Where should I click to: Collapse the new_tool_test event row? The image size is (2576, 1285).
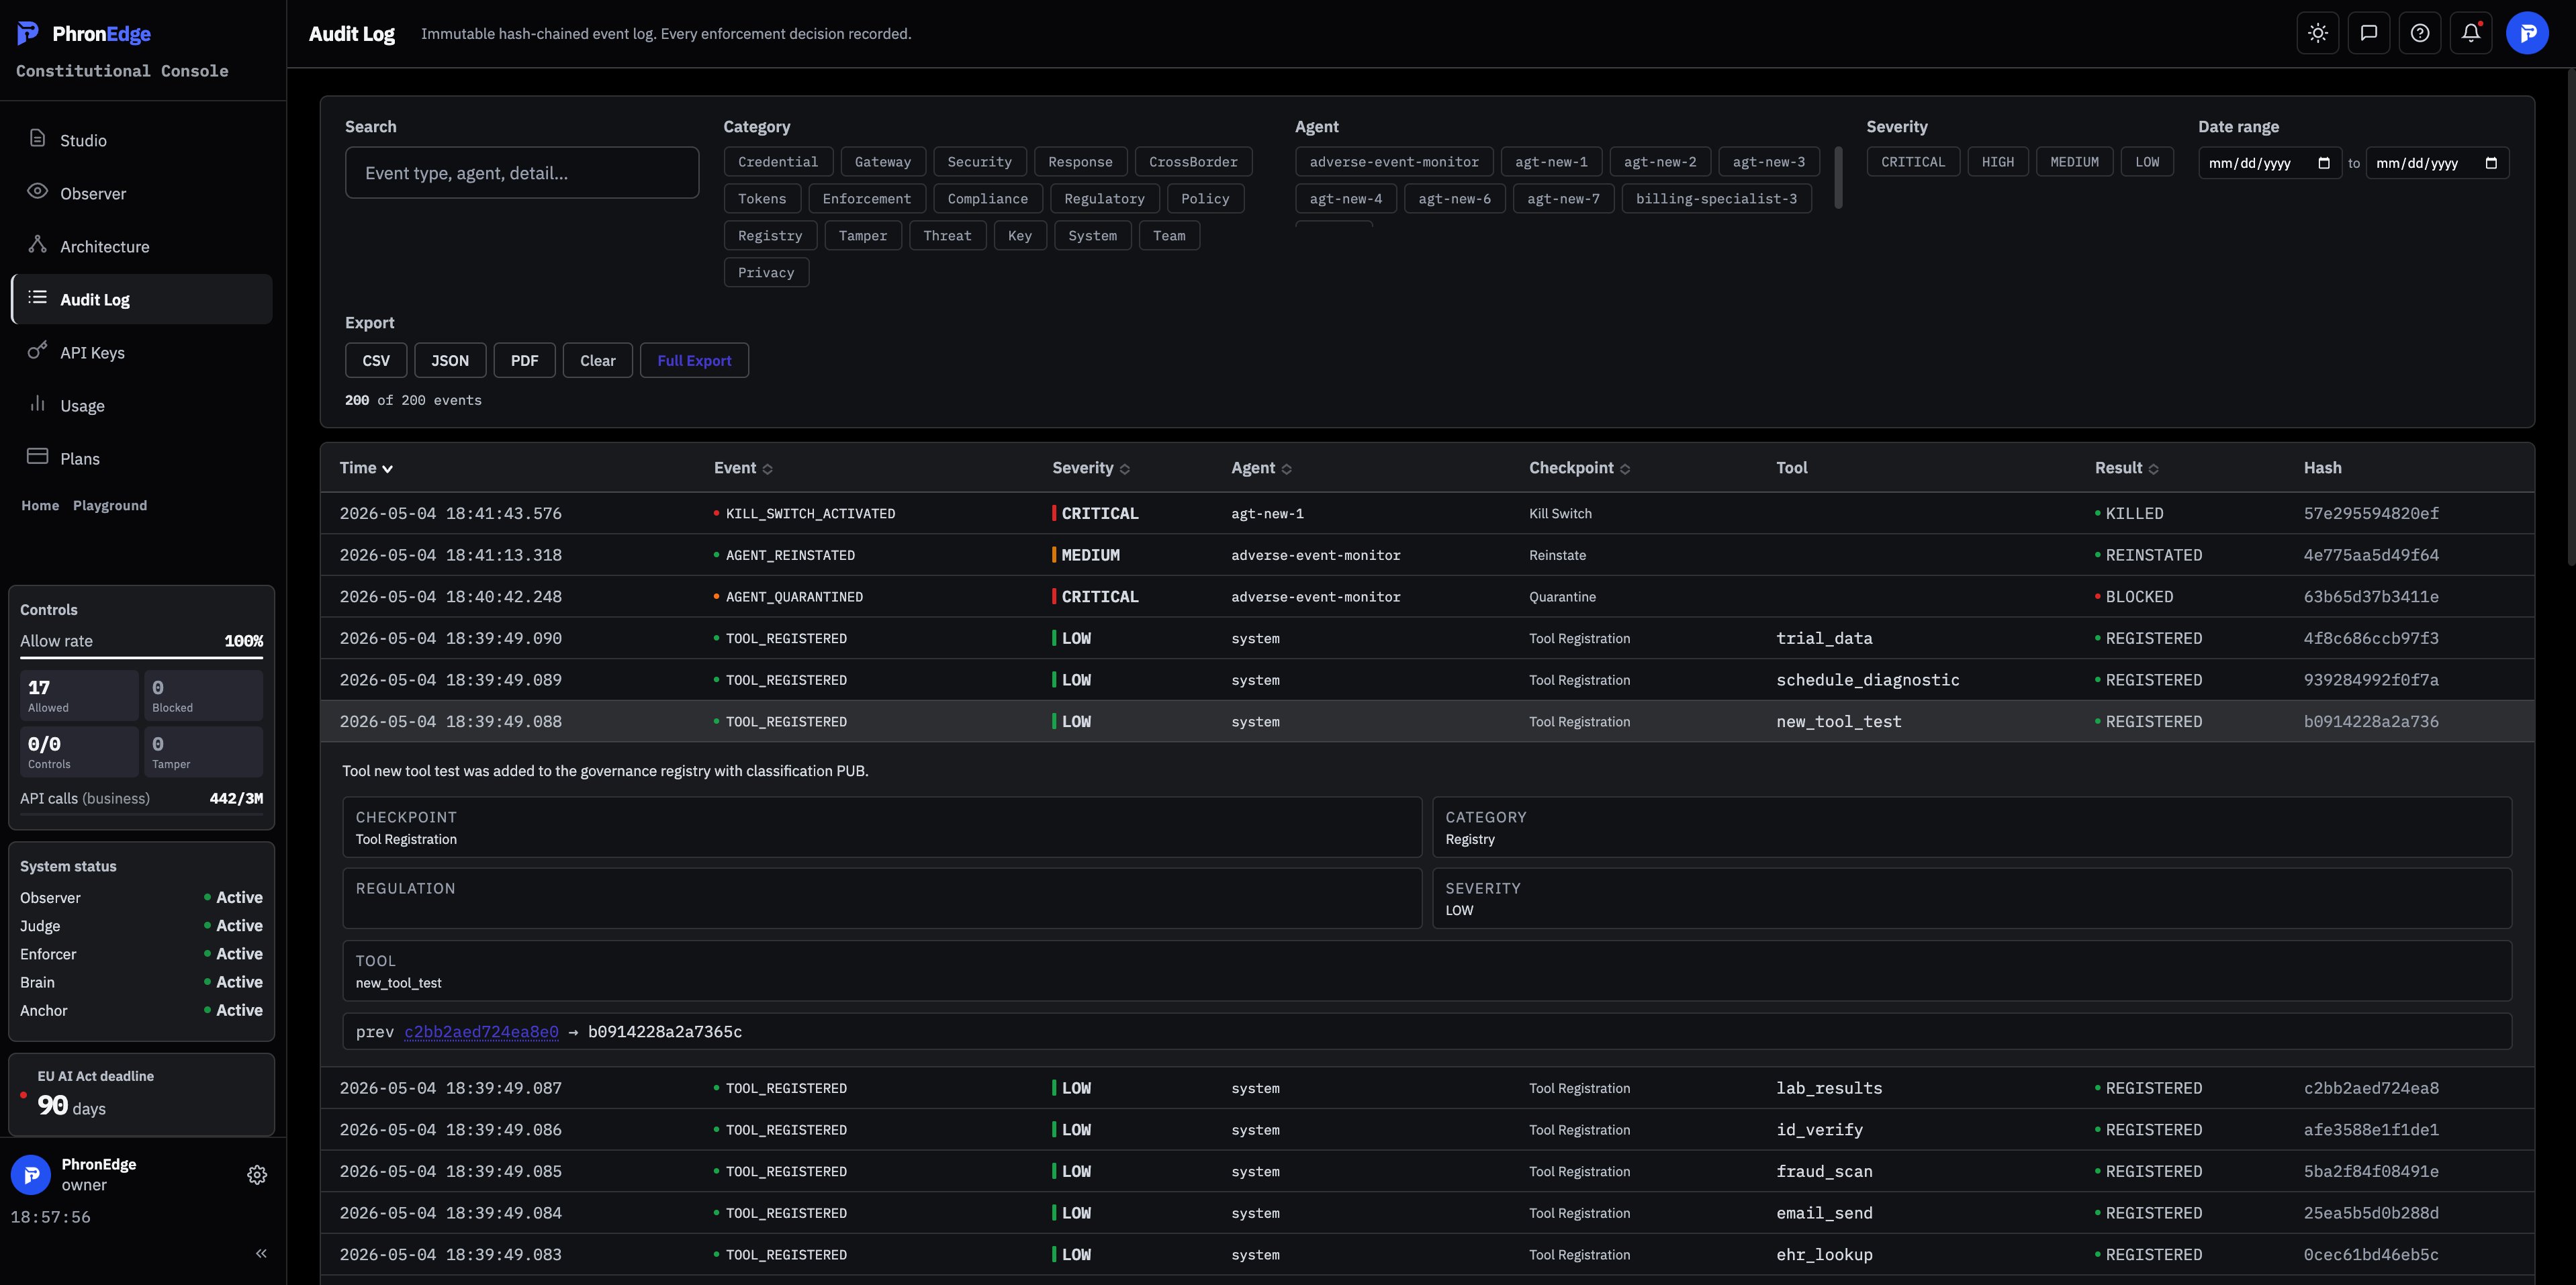(x=1427, y=721)
